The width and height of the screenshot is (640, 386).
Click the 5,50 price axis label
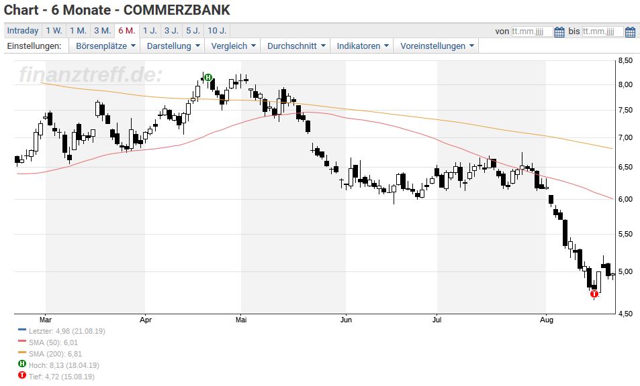tap(626, 234)
